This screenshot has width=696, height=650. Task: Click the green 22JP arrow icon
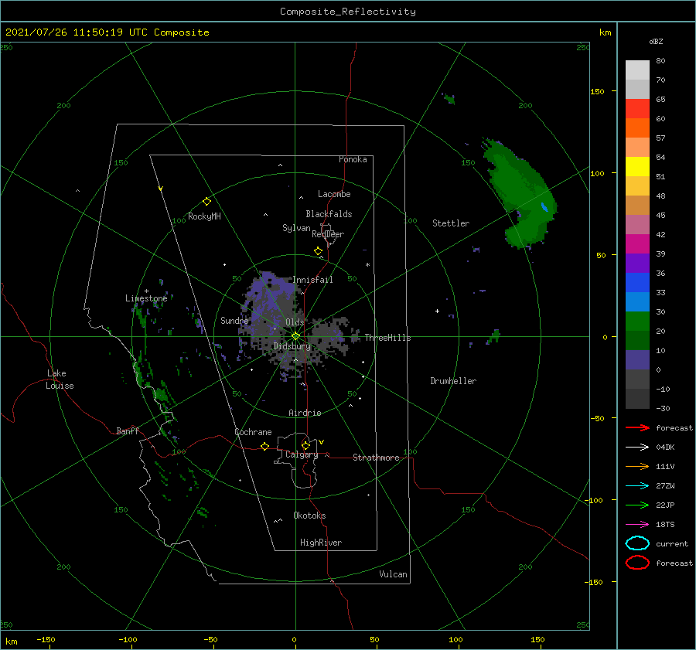click(637, 505)
